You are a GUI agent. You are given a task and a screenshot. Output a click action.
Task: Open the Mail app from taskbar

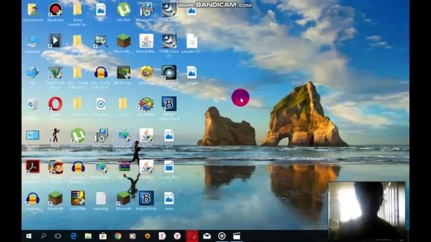[x=207, y=236]
